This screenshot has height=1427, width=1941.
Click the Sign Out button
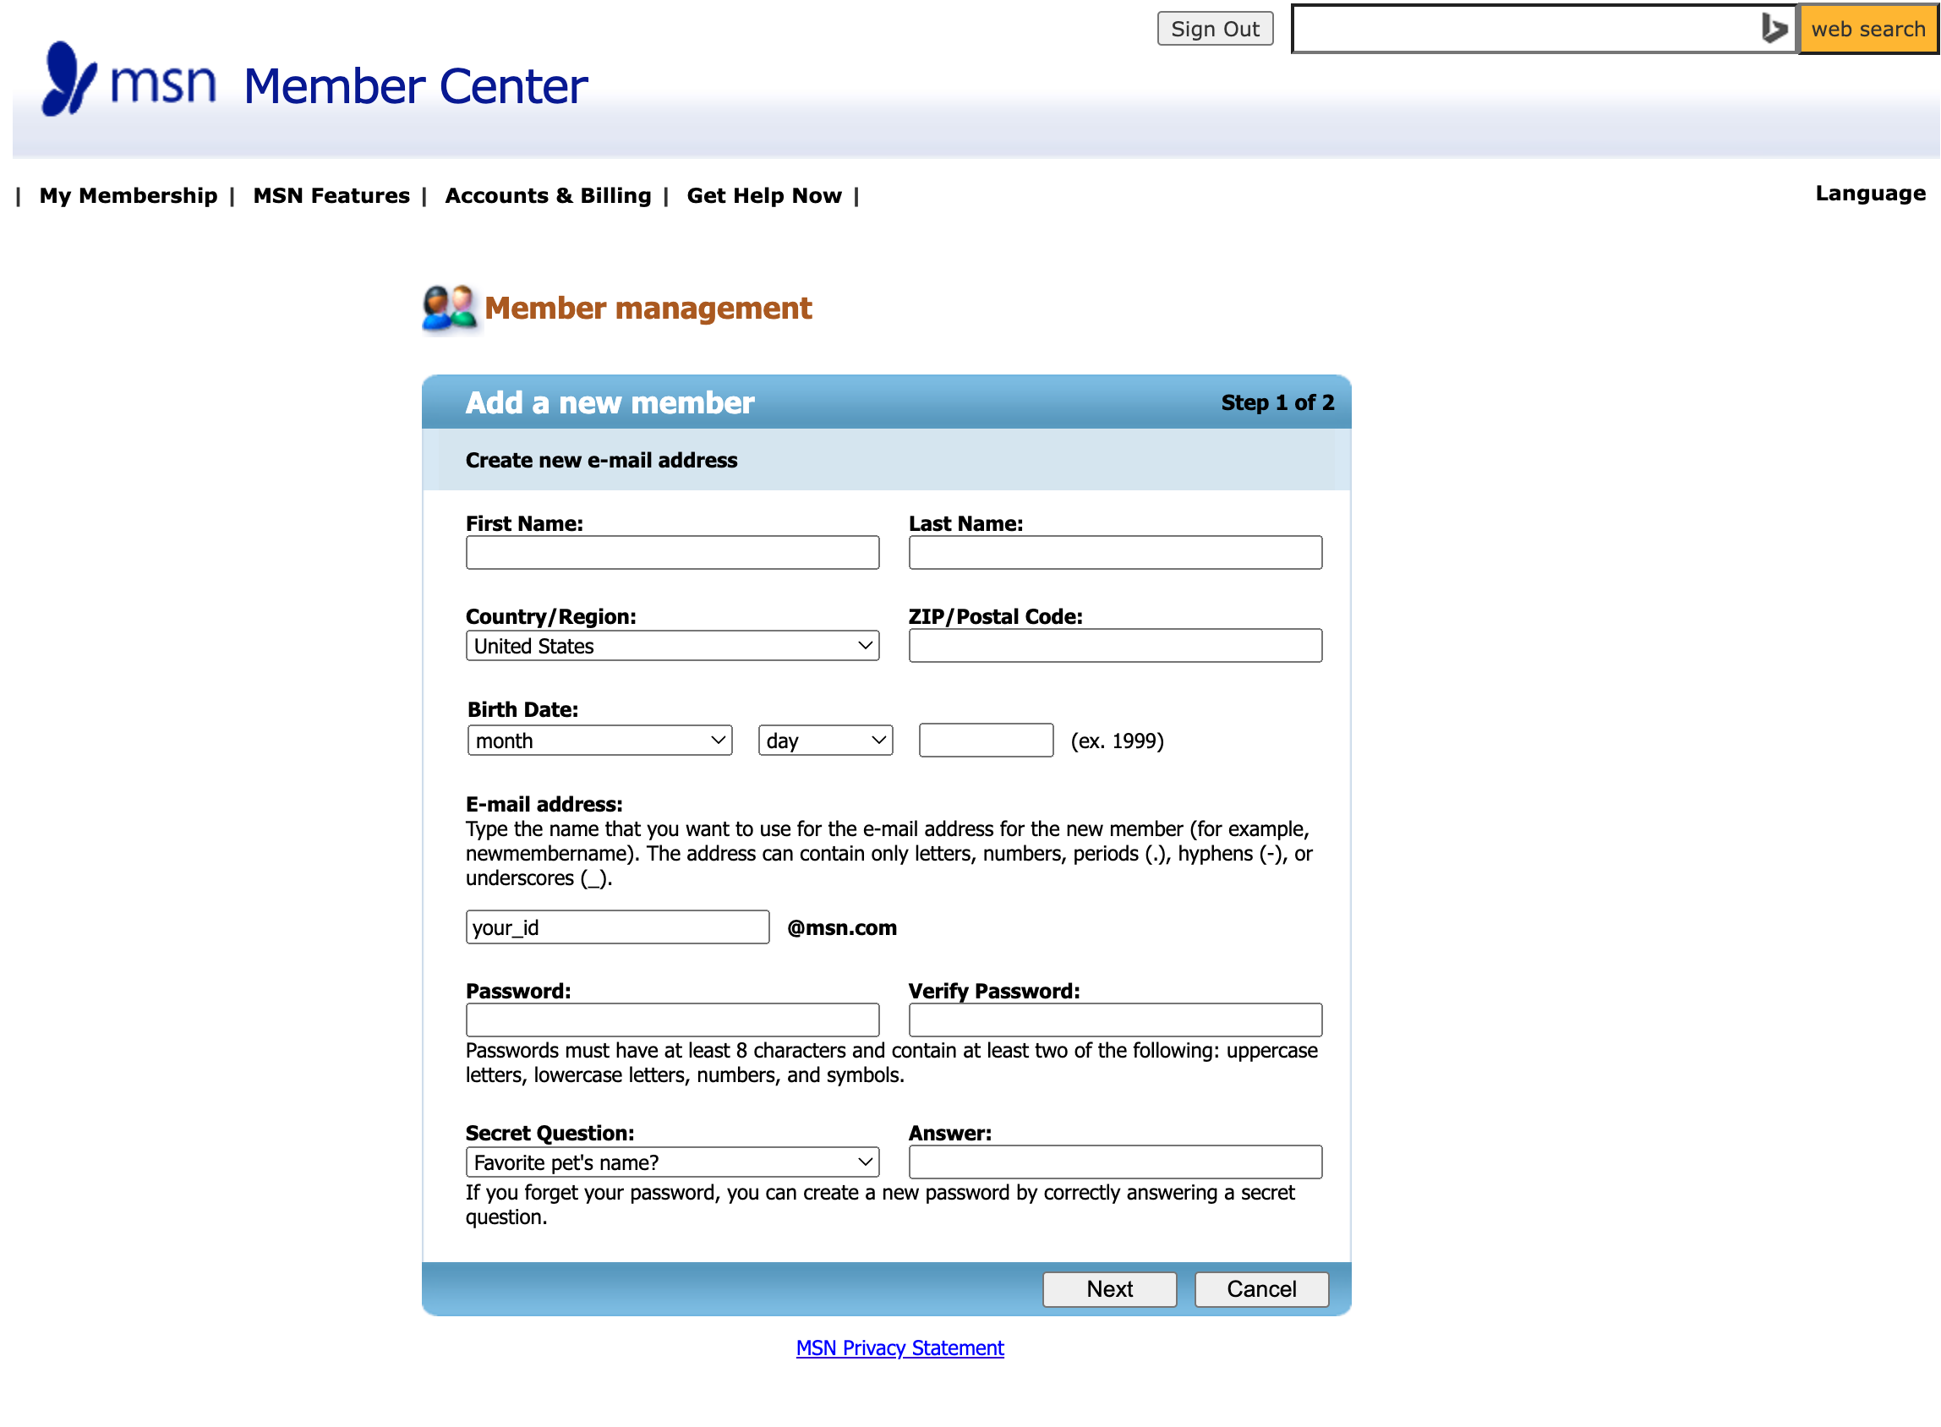click(x=1215, y=29)
